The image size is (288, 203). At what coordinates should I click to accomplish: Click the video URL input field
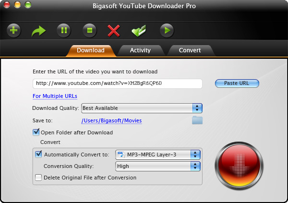pos(118,84)
